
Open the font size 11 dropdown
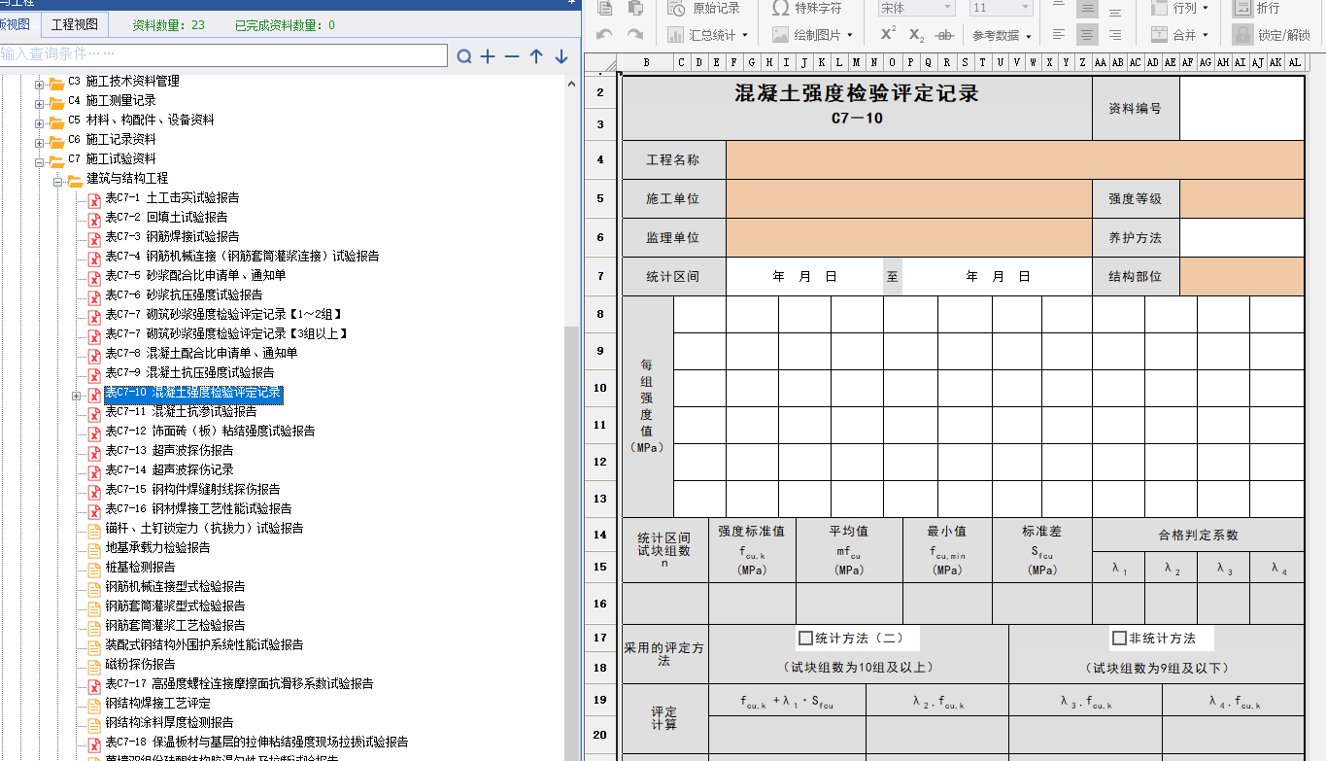coord(1001,8)
